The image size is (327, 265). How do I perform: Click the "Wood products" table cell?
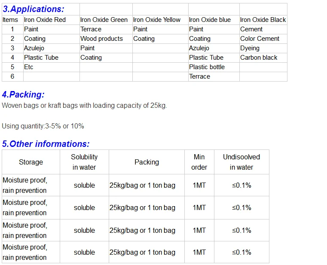101,39
